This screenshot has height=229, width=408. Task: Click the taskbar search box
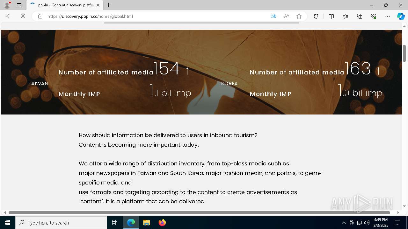tap(61, 223)
